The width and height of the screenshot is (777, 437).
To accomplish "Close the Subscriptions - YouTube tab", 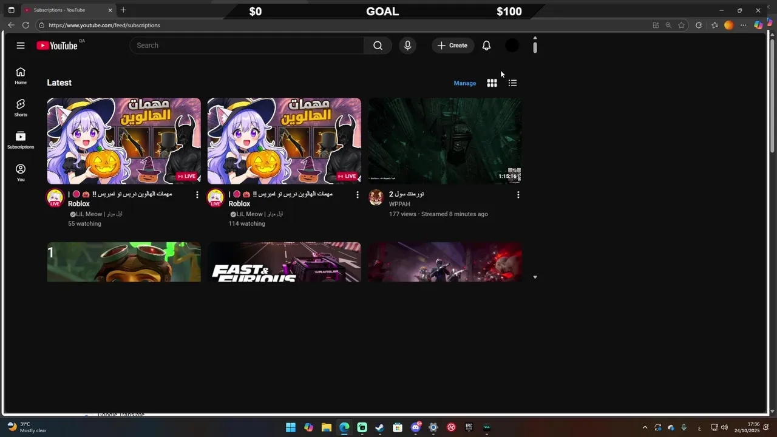I will [110, 10].
